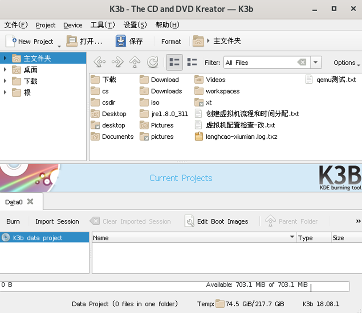Screen dimensions: 362x313
Task: Click the All Files filter field
Action: click(261, 62)
